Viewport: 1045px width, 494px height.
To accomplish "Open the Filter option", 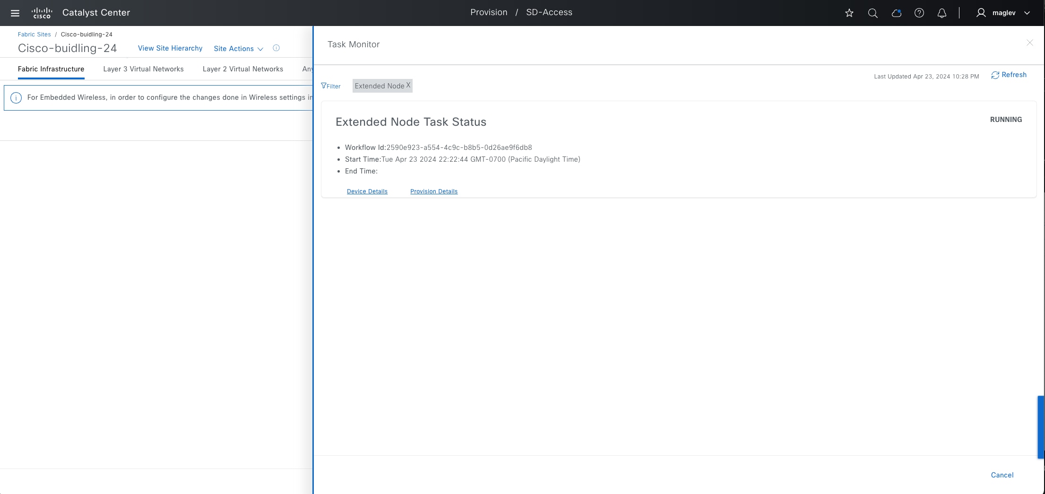I will coord(330,86).
